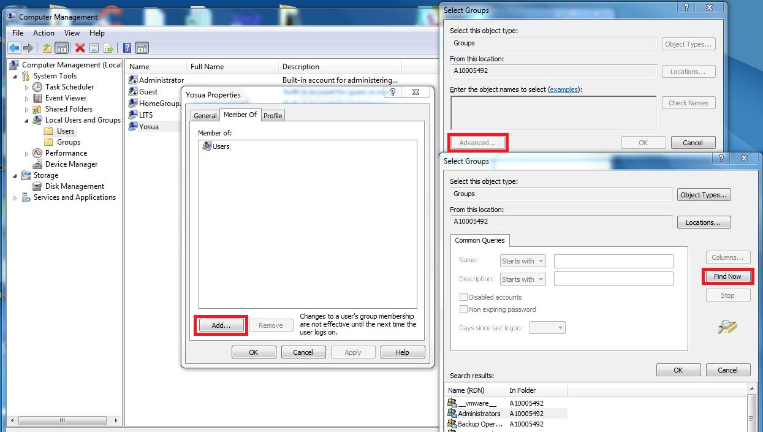Open the Description 'Starts with' dropdown
The image size is (763, 432).
pos(522,279)
